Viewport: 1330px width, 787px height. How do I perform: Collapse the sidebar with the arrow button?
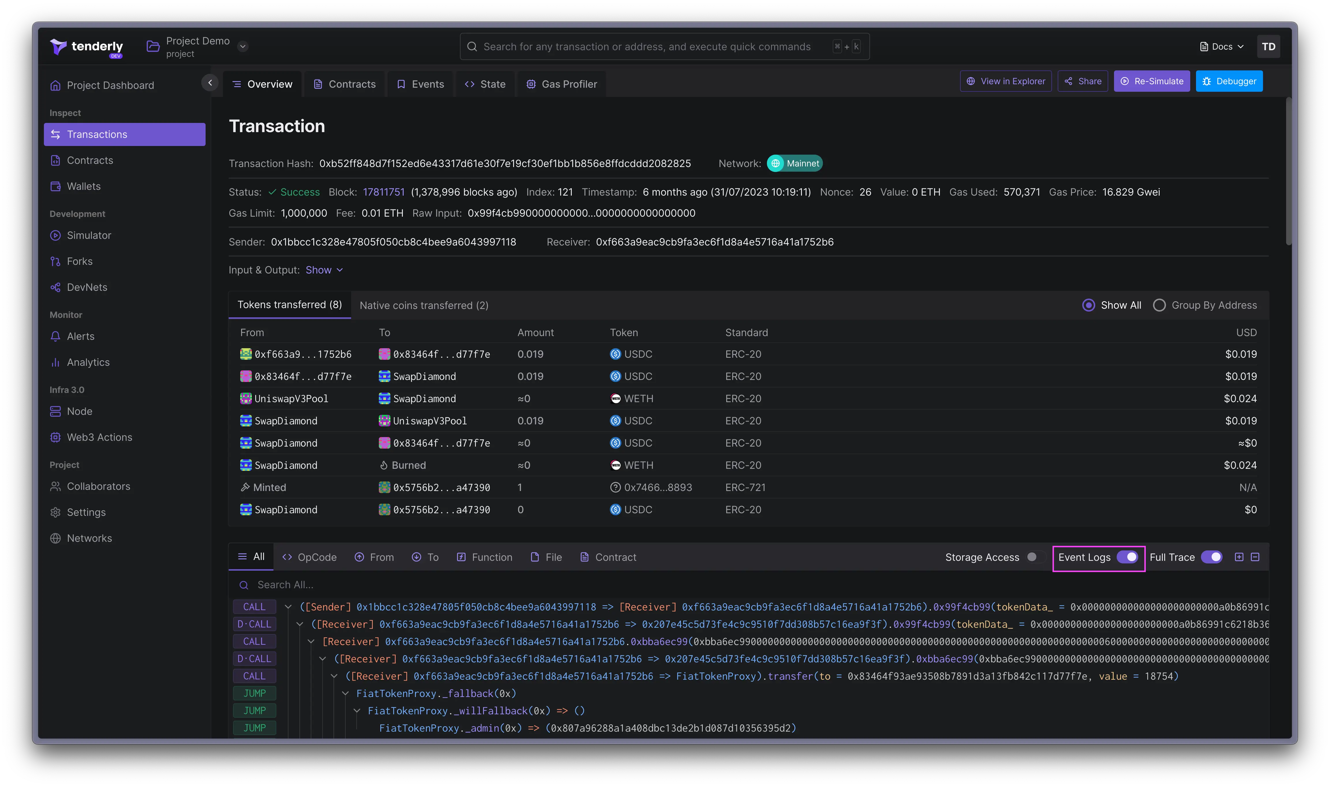[x=210, y=83]
